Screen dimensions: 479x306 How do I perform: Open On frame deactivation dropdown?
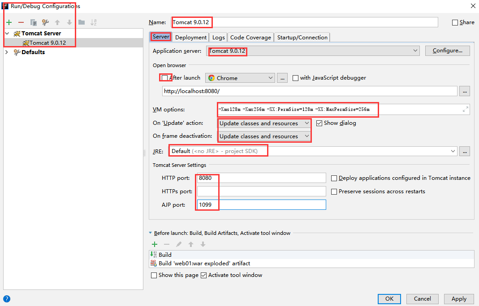(x=264, y=136)
